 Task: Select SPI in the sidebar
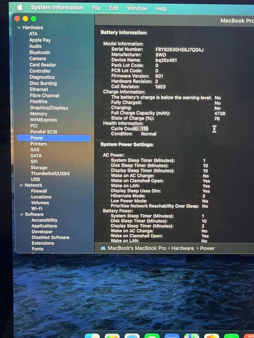[34, 161]
